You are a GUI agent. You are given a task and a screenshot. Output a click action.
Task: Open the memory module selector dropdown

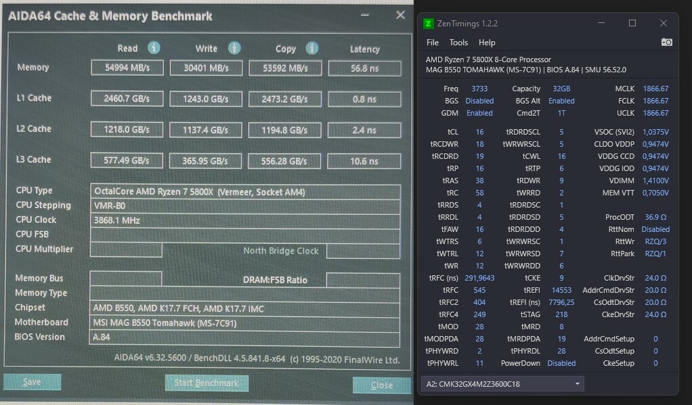pyautogui.click(x=502, y=384)
